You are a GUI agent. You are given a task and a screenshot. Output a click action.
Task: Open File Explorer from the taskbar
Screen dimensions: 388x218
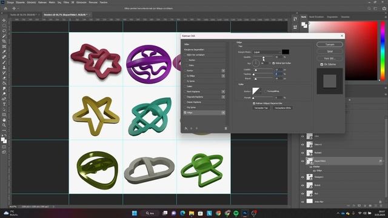coord(192,213)
